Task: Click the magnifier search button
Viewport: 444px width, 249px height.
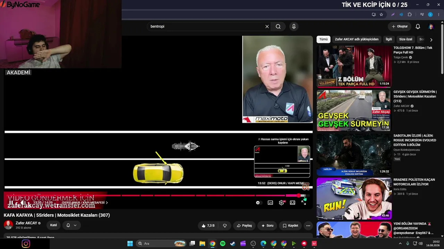Action: [278, 27]
